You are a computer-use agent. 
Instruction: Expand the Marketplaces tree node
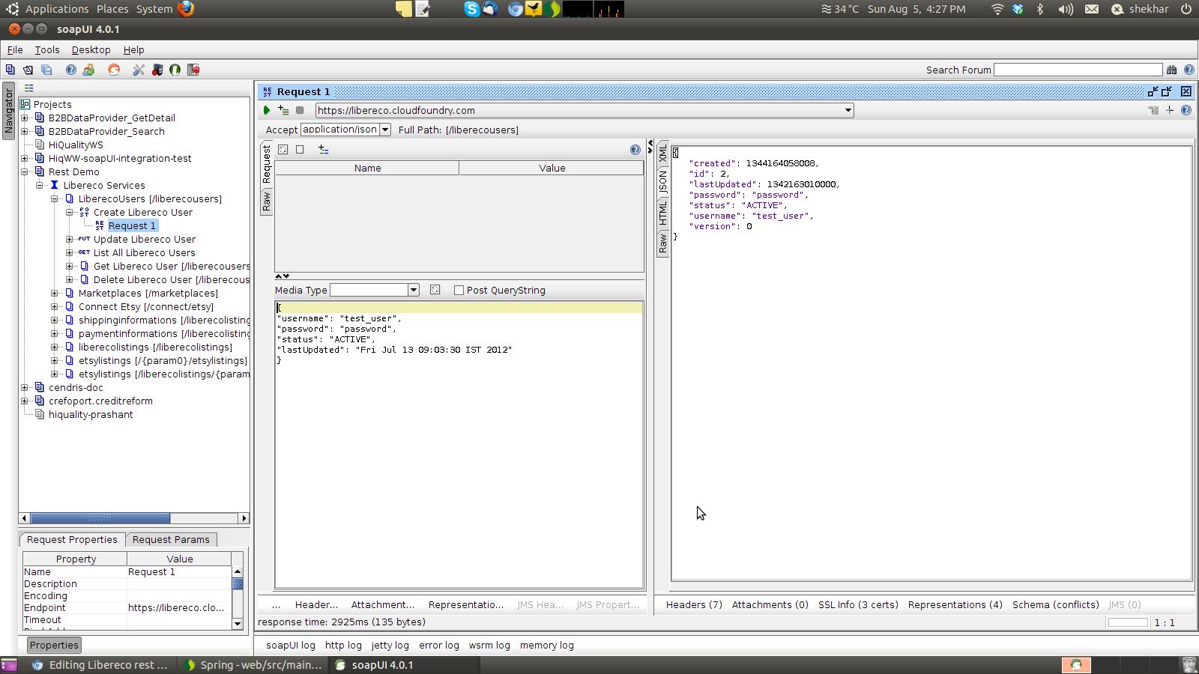(x=55, y=294)
